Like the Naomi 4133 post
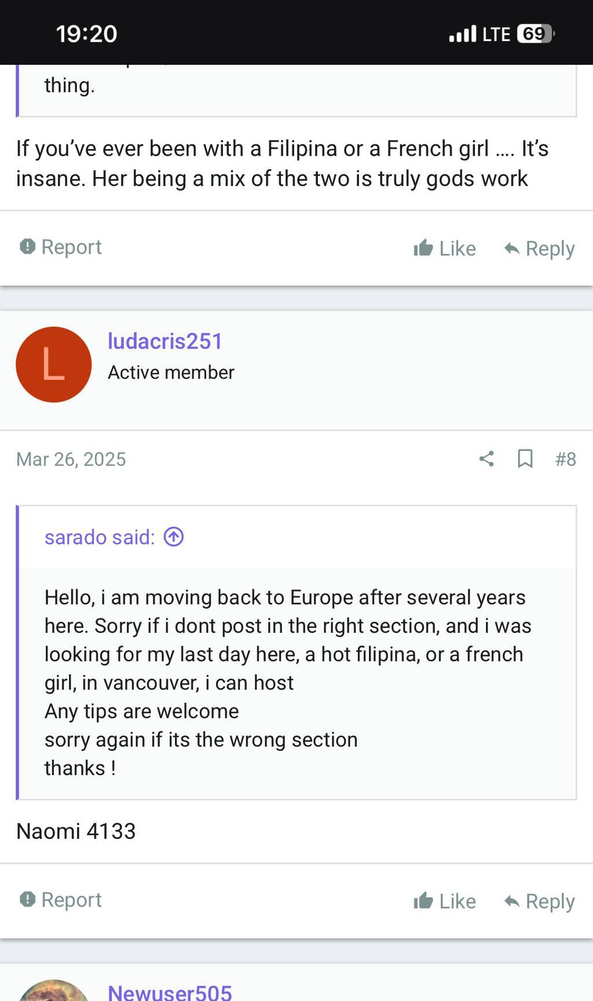The width and height of the screenshot is (593, 1001). [x=445, y=901]
